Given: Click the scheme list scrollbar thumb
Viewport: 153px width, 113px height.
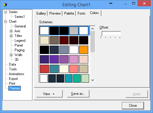Looking at the screenshot, I should [92, 41].
